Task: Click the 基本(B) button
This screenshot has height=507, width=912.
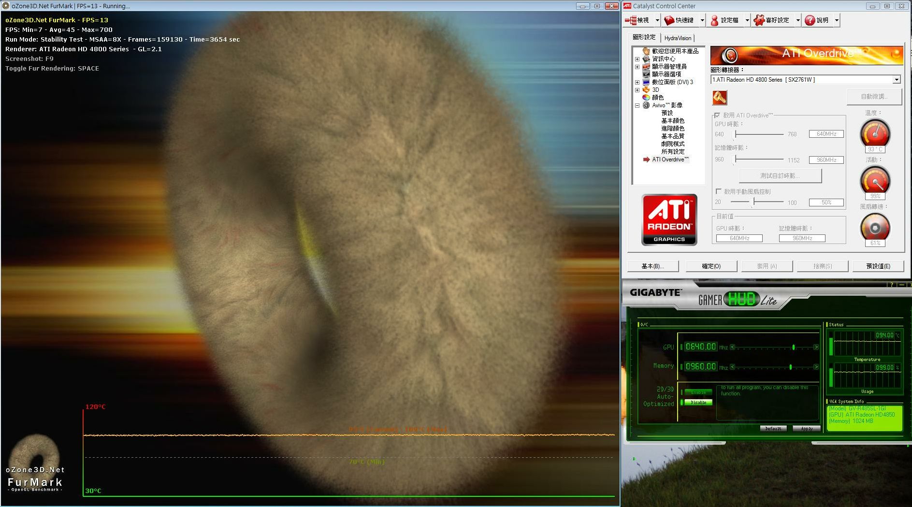Action: [x=653, y=266]
